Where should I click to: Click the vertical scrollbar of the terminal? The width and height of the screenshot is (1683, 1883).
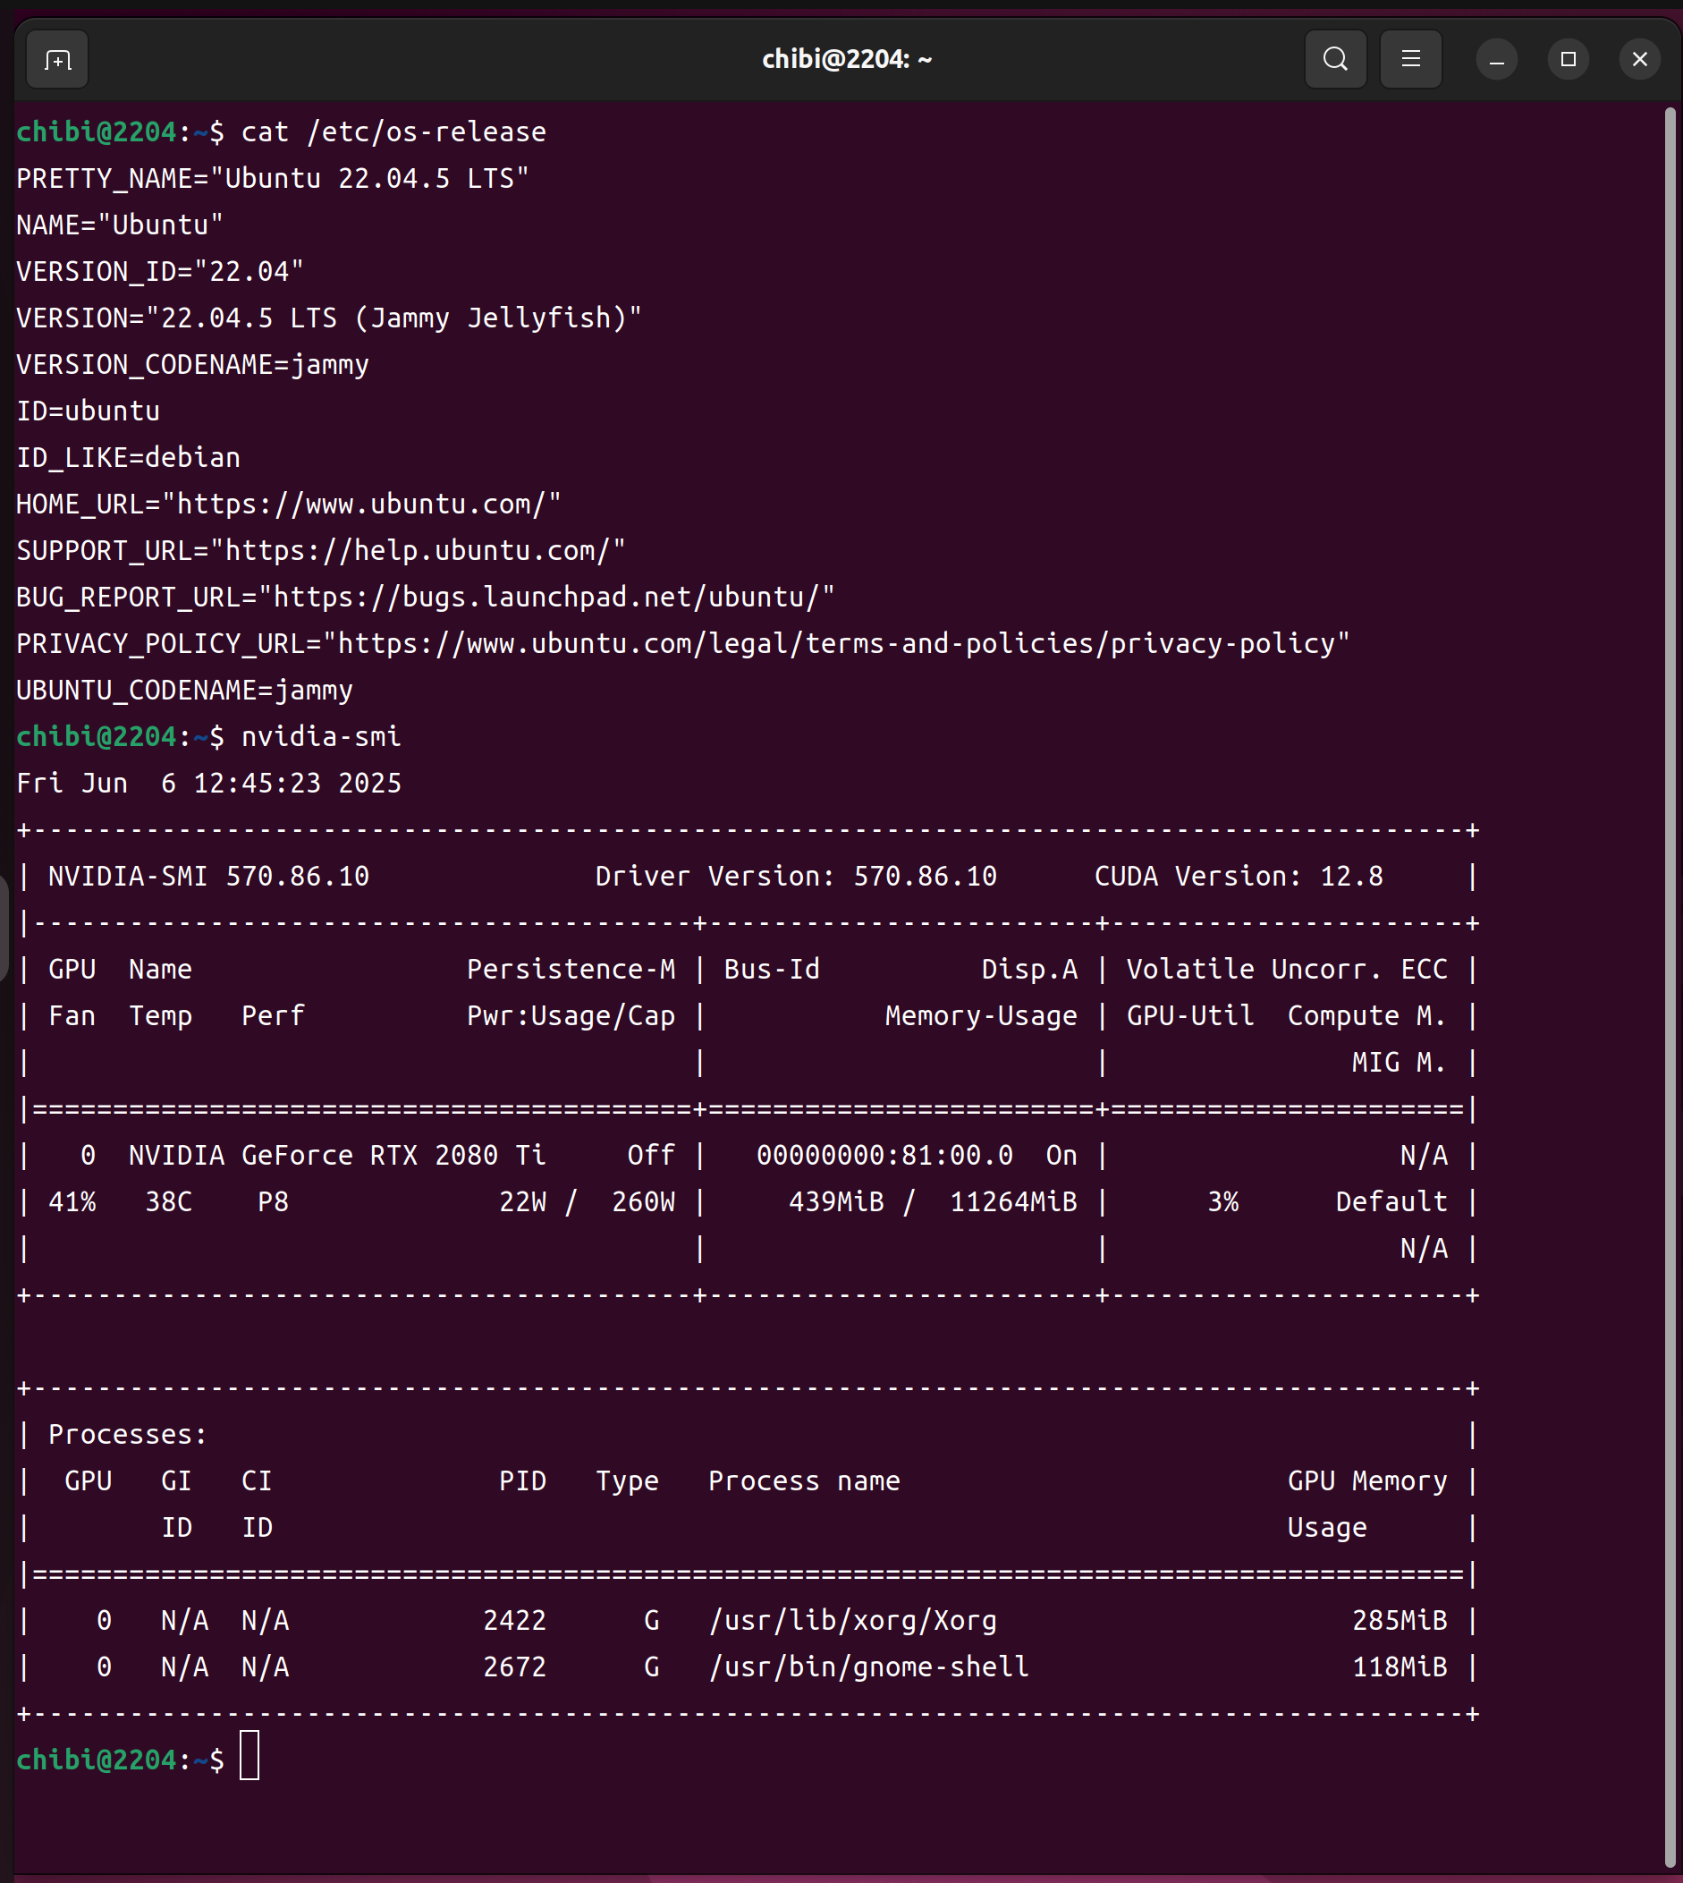click(x=1669, y=925)
